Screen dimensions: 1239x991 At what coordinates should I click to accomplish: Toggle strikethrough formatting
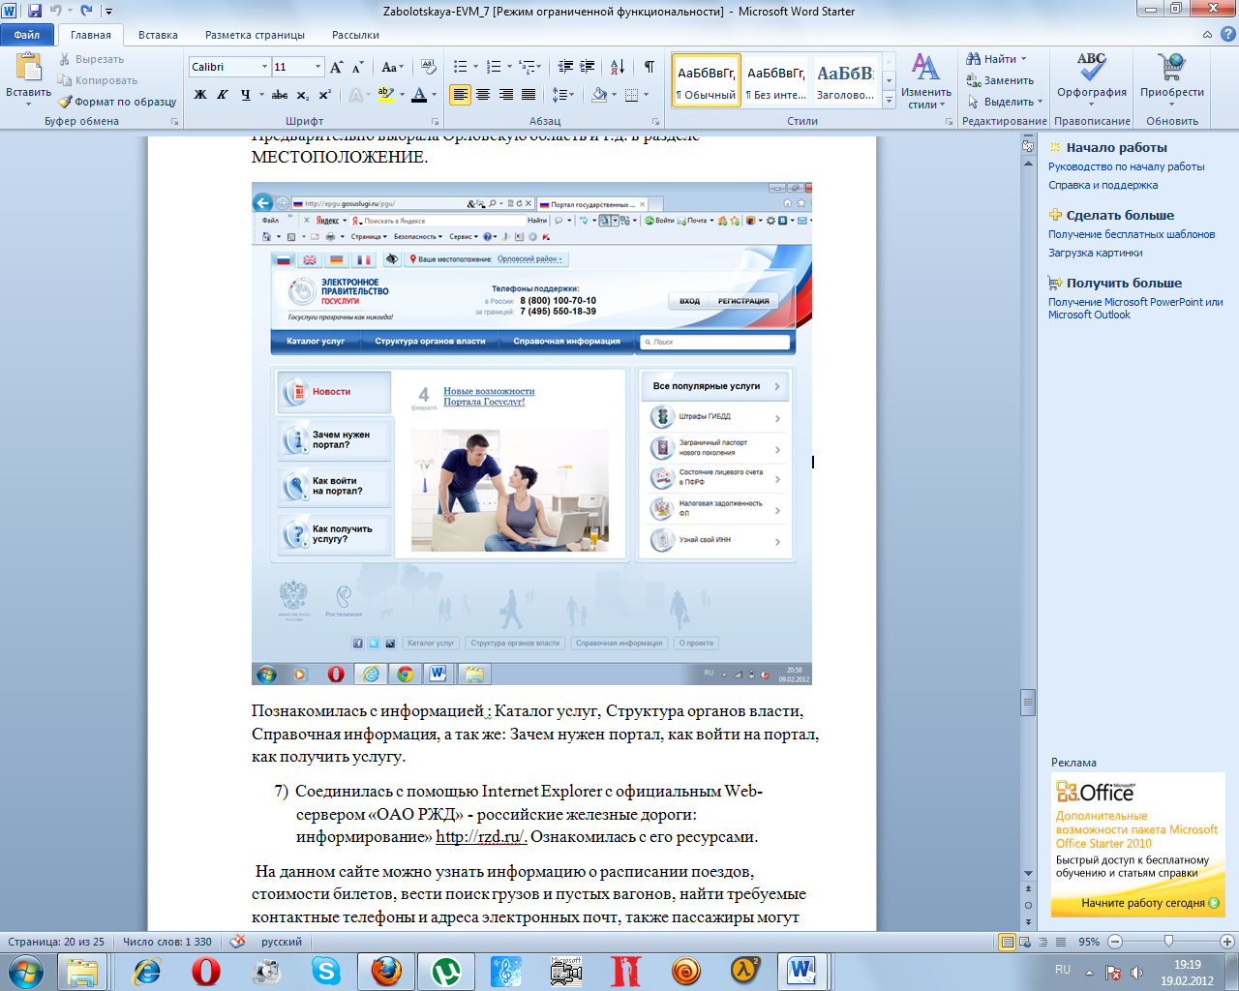pos(280,95)
